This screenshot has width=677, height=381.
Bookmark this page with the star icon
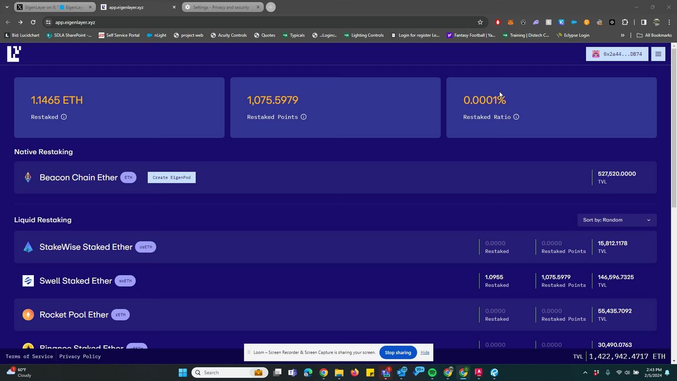(x=480, y=22)
